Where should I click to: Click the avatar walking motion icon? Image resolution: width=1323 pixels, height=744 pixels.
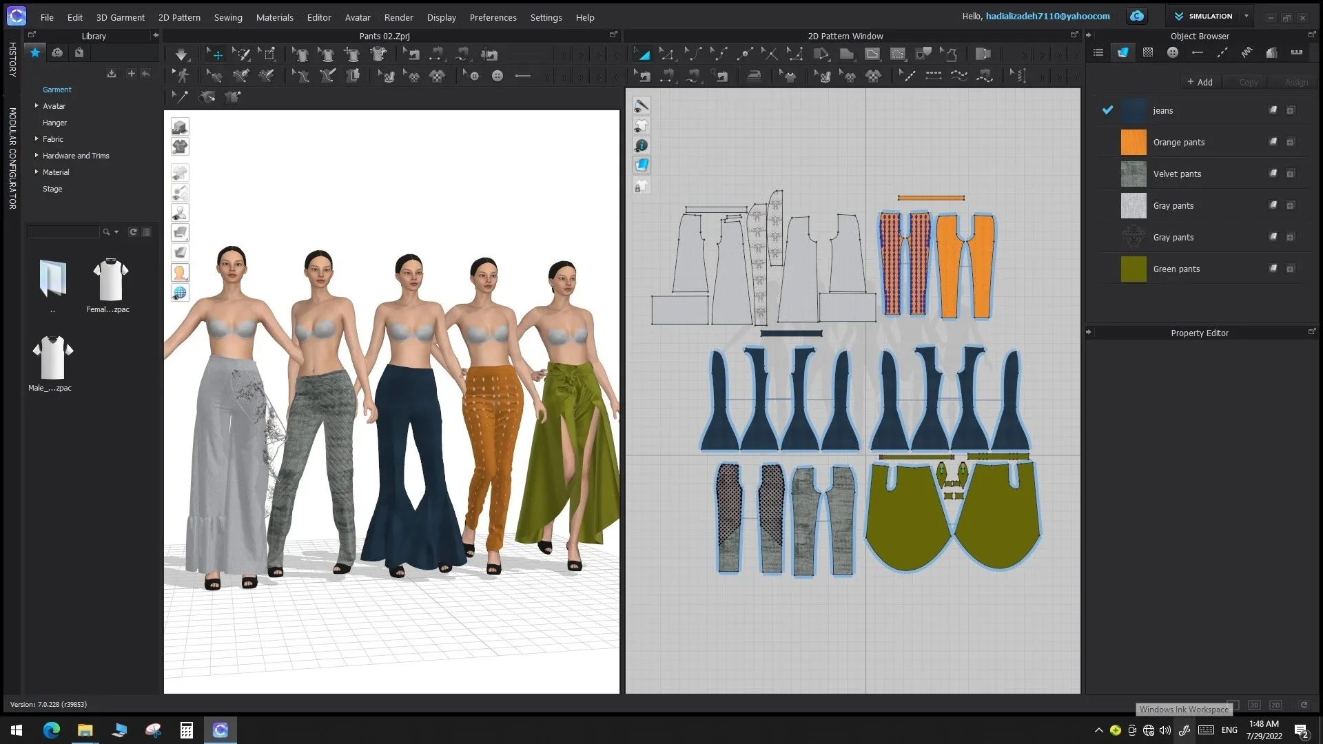181,76
